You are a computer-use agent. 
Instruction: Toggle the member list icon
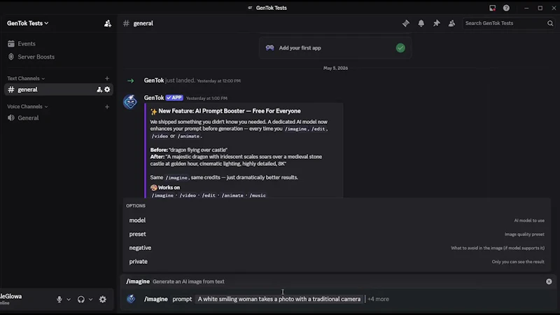tap(451, 23)
